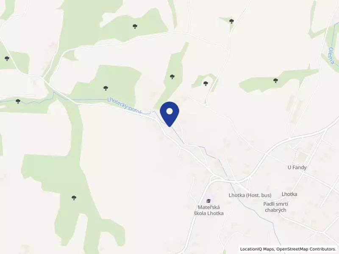The image size is (339, 254).
Task: Select the Mateřská škola Lhotka school icon
Action: click(208, 201)
